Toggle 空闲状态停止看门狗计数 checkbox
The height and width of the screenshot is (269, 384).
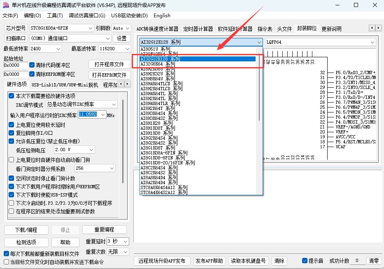[x=11, y=178]
